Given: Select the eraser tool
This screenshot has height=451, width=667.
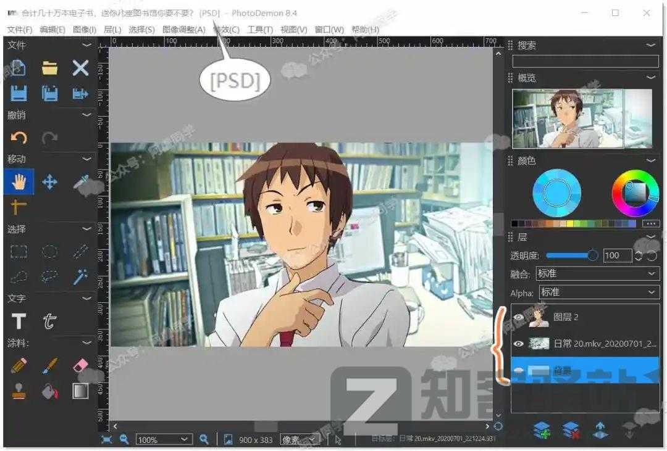Looking at the screenshot, I should [80, 366].
